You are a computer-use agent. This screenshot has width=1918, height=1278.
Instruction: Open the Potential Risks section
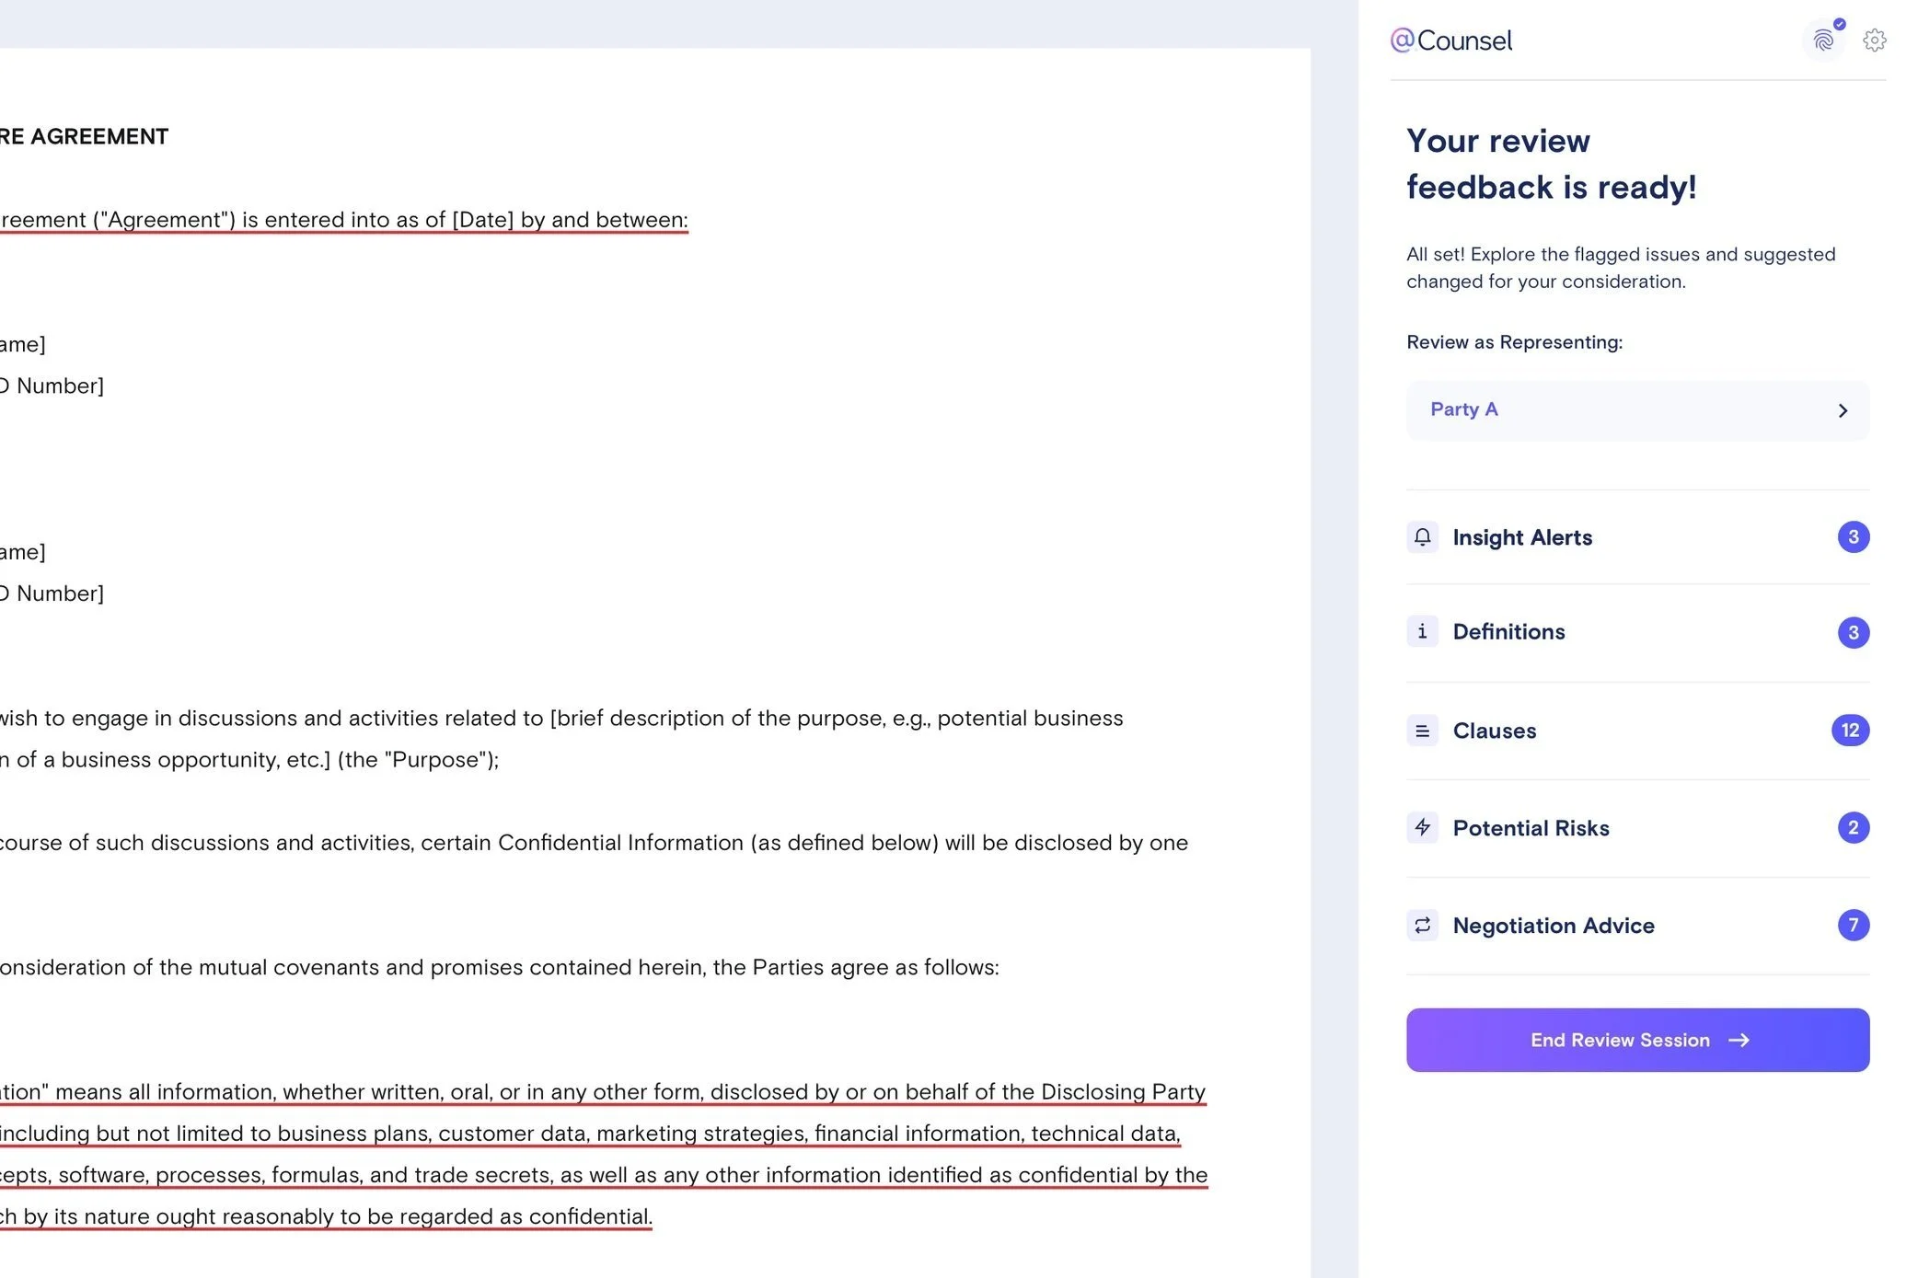(1531, 828)
